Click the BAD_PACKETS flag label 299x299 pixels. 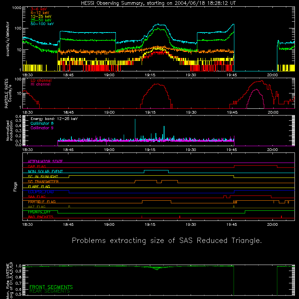[41, 217]
